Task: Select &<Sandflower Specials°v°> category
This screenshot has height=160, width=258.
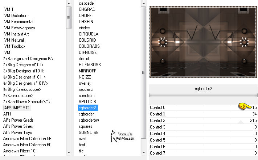Action: [x=27, y=102]
